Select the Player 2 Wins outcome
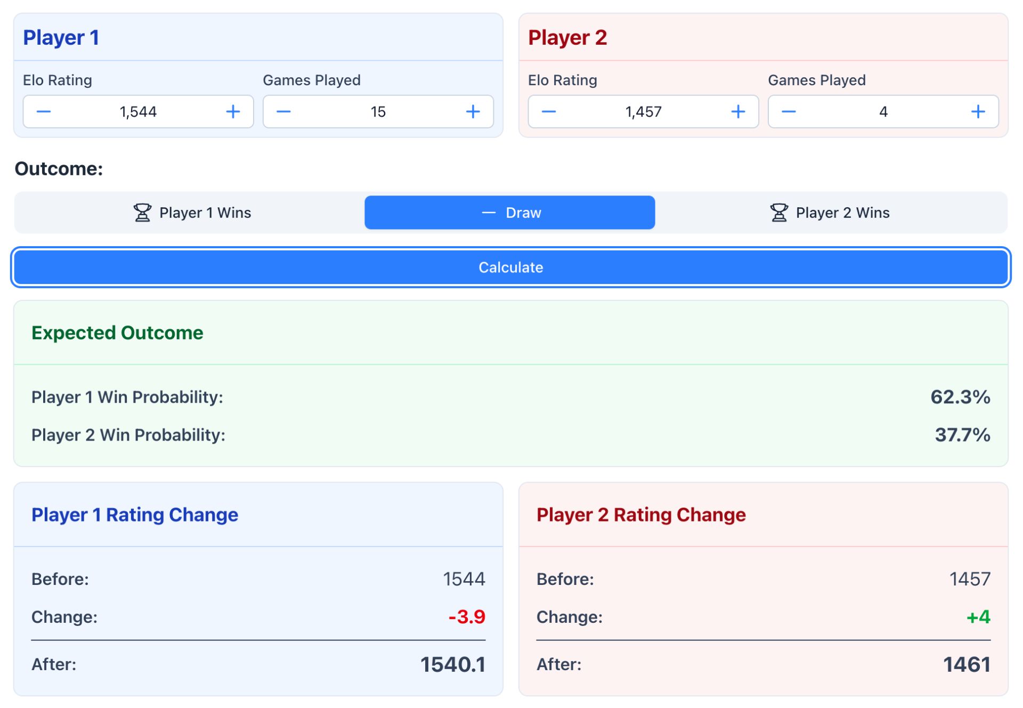The width and height of the screenshot is (1023, 708). click(x=830, y=213)
